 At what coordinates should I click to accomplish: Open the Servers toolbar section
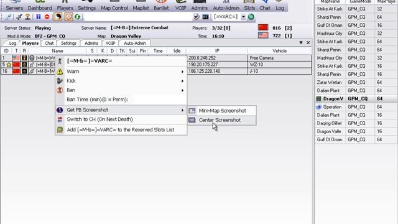tap(14, 6)
